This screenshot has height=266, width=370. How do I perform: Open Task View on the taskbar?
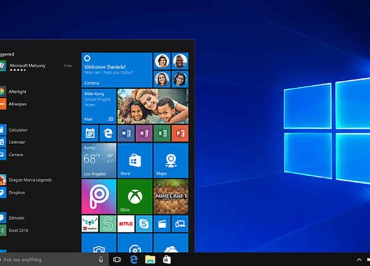[x=117, y=260]
